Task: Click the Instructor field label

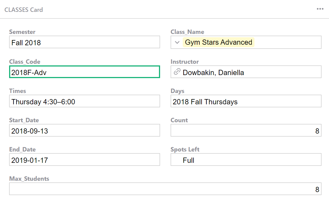Action: [185, 62]
